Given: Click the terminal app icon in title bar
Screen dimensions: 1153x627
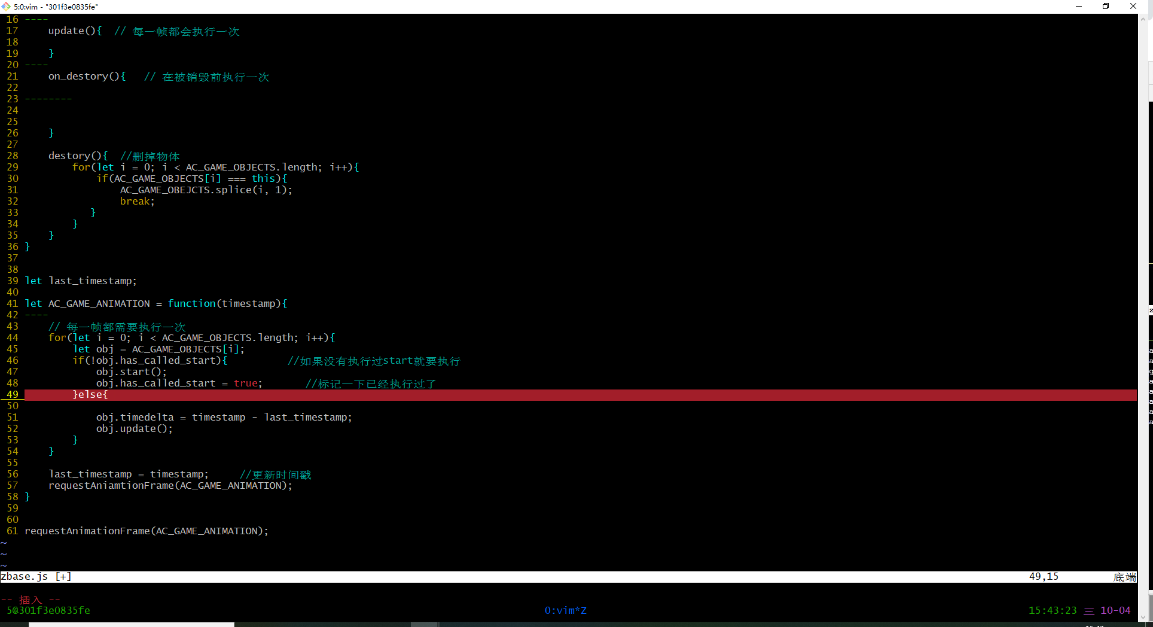Looking at the screenshot, I should click(6, 7).
